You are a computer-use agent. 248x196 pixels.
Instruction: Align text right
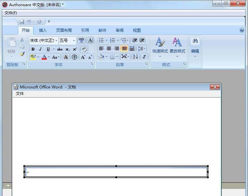tap(117, 49)
